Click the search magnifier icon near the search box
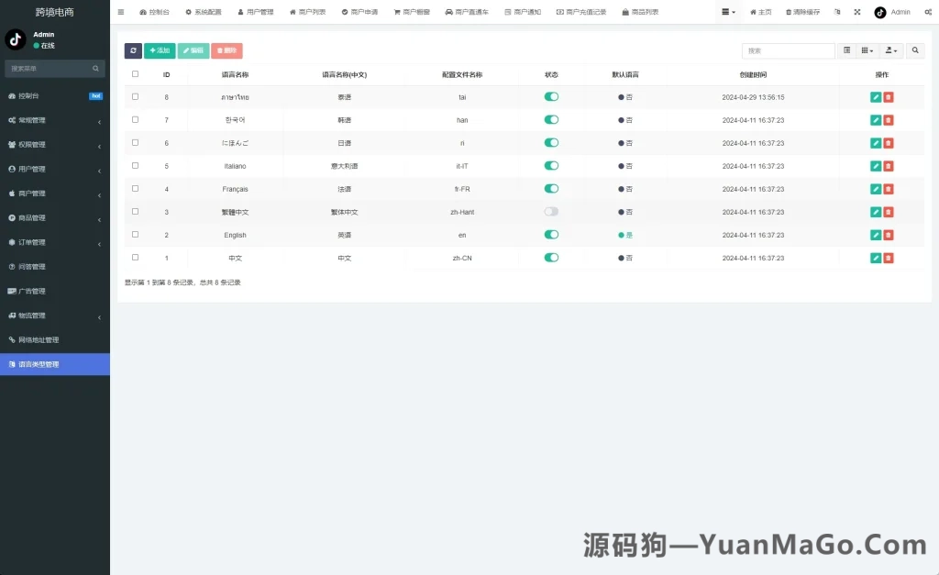Screen dimensions: 939x575 pos(915,50)
